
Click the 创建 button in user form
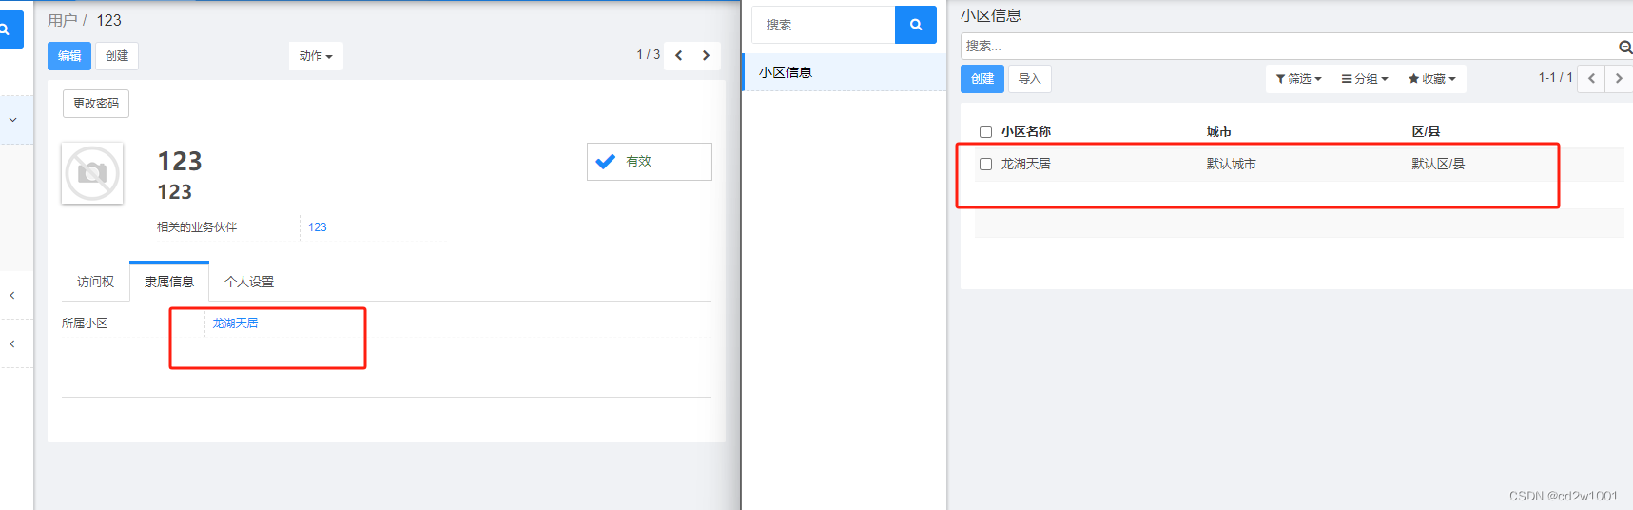click(x=117, y=56)
